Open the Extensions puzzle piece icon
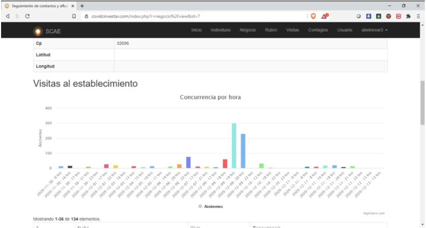 [x=408, y=17]
